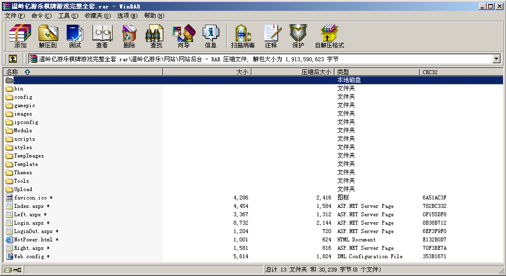Show archive 信息 (Info) dialog
This screenshot has height=276, width=506.
coord(211,37)
